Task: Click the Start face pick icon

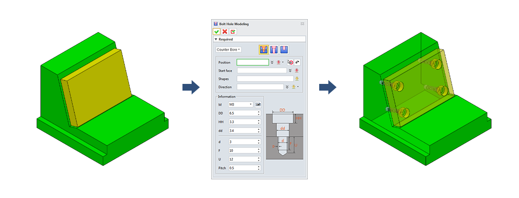Action: pyautogui.click(x=297, y=70)
